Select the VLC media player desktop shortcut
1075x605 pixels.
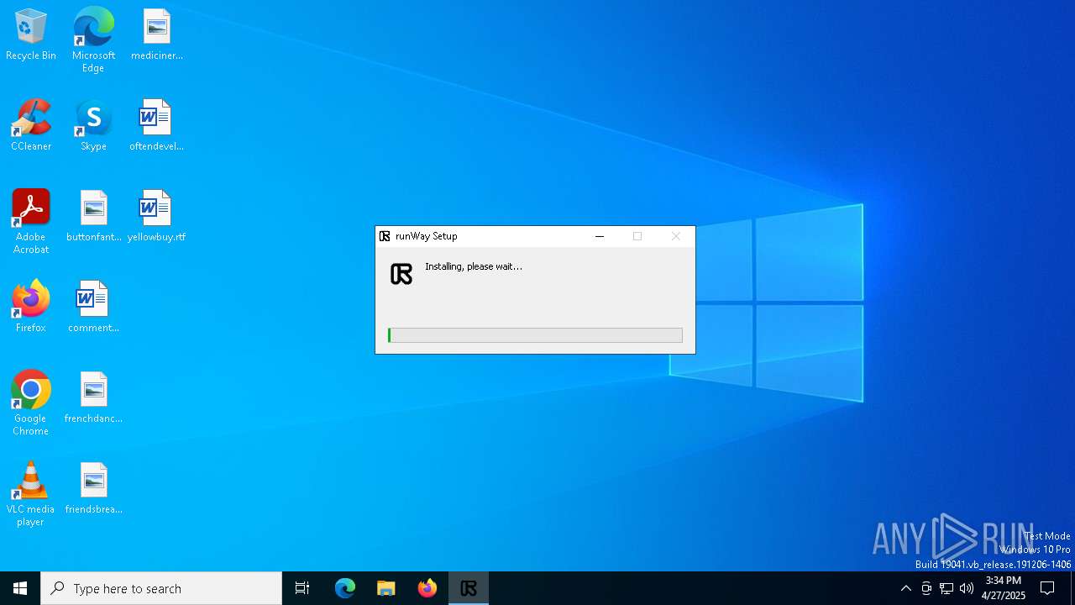[x=31, y=494]
